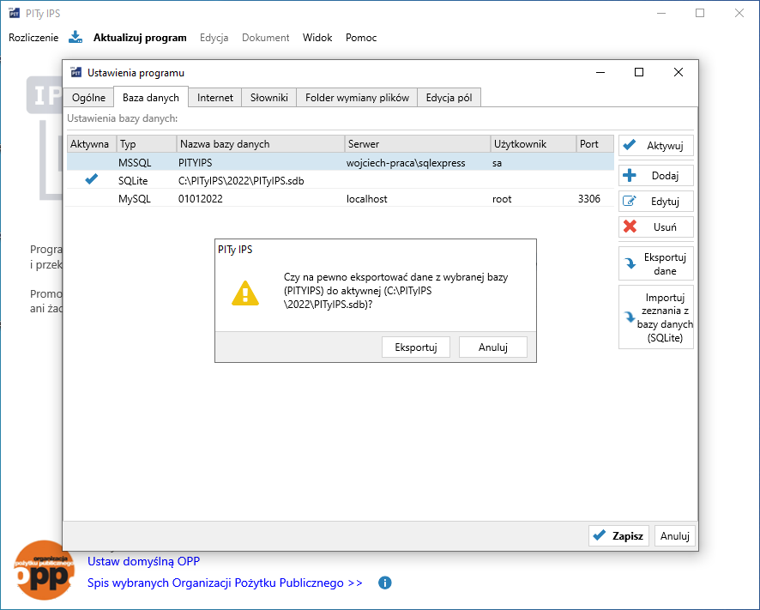
Task: Click the Dodaj button with plus icon
Action: click(655, 176)
